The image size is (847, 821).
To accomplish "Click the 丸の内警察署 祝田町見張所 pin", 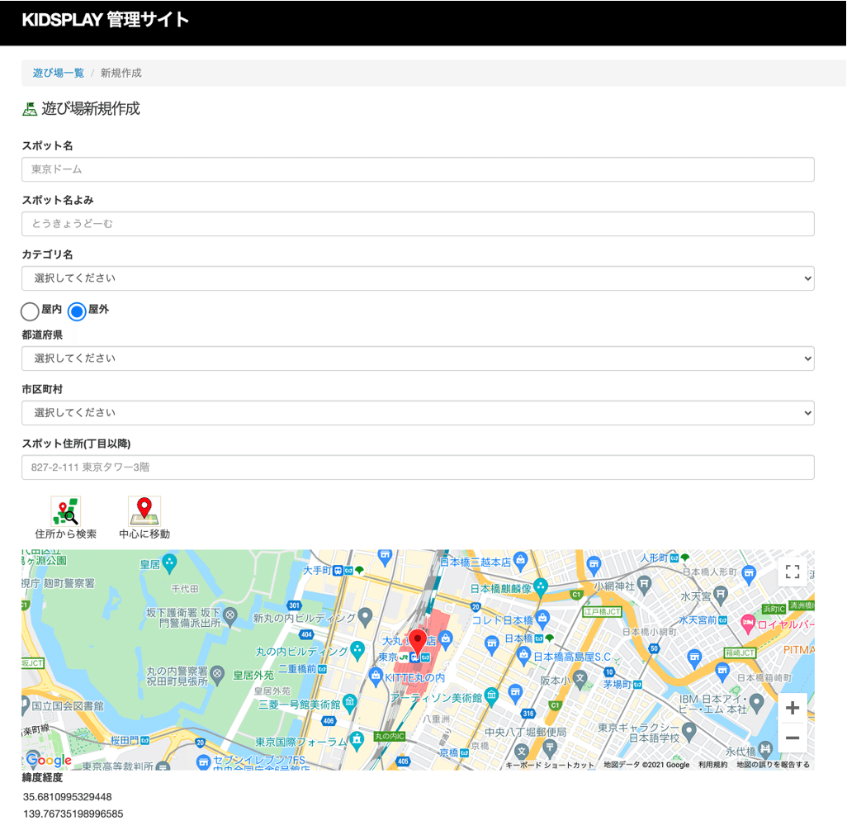I will pyautogui.click(x=217, y=674).
